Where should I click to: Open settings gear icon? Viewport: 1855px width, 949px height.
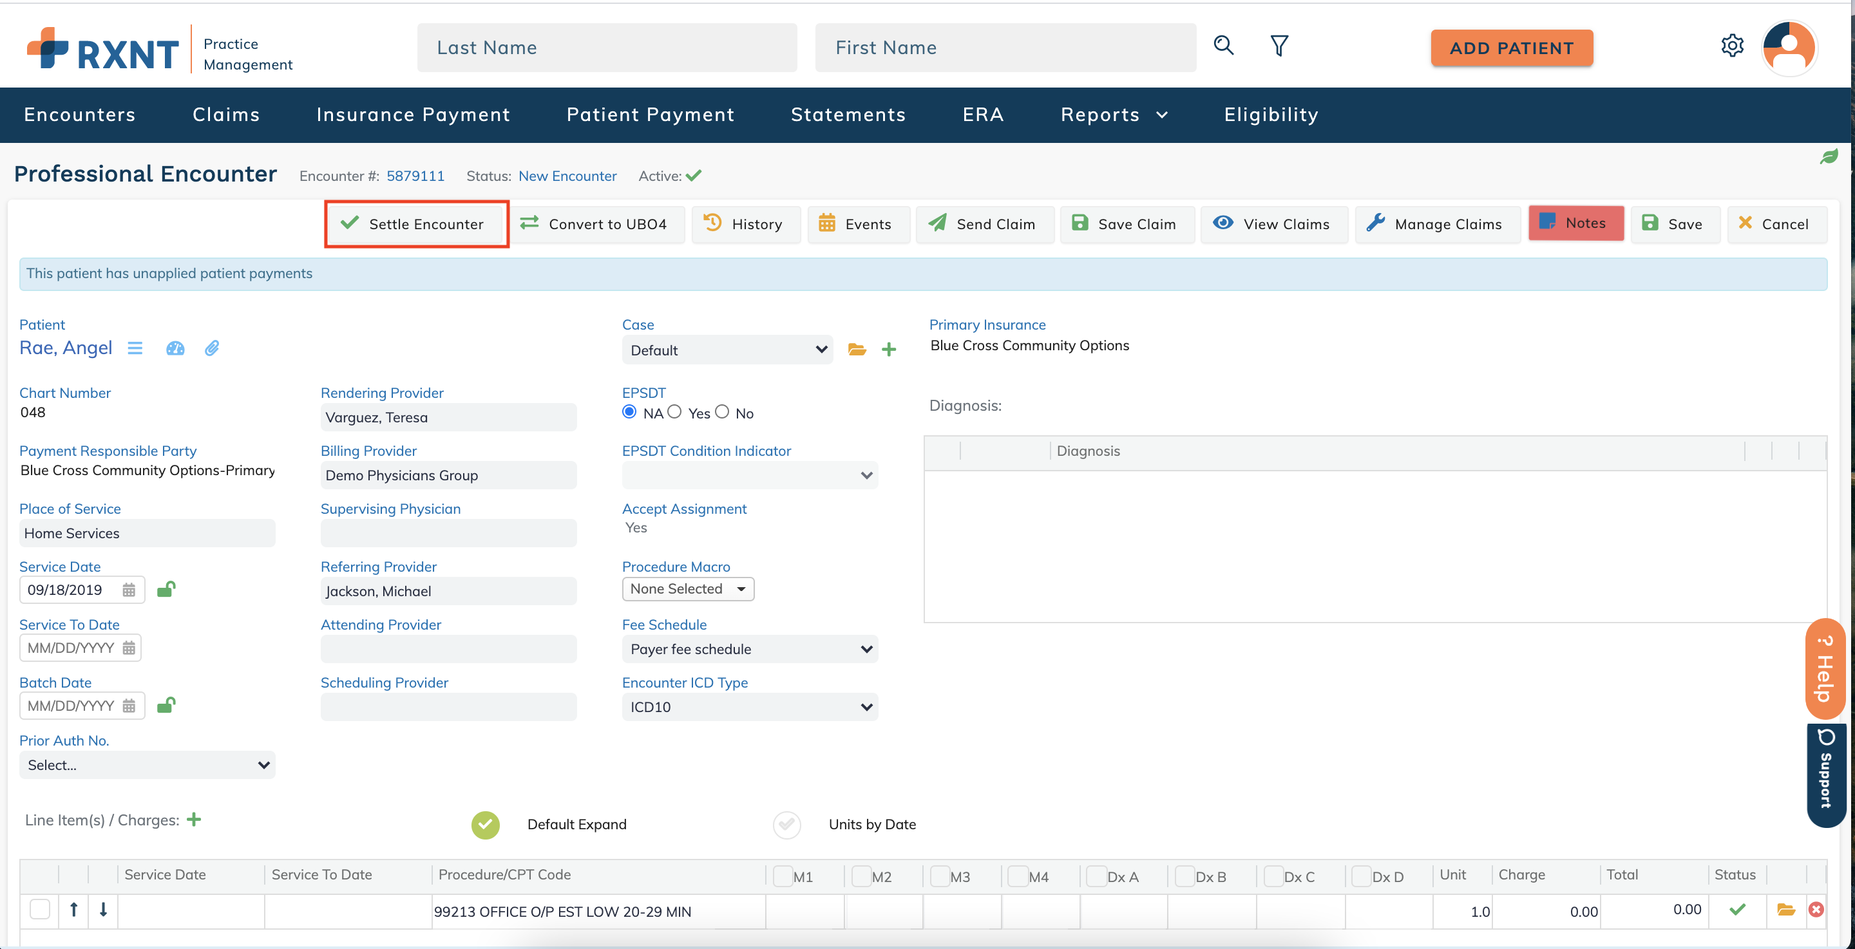point(1732,46)
